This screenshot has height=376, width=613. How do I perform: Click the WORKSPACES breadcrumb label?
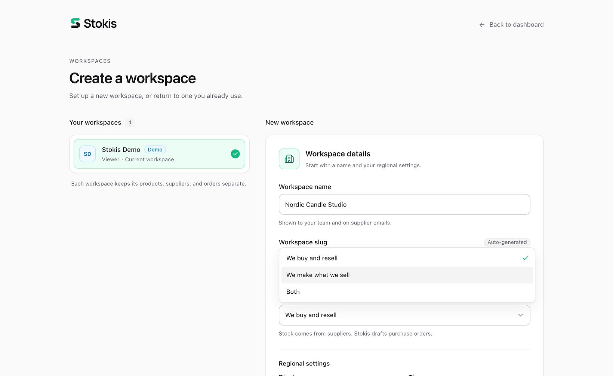click(90, 61)
